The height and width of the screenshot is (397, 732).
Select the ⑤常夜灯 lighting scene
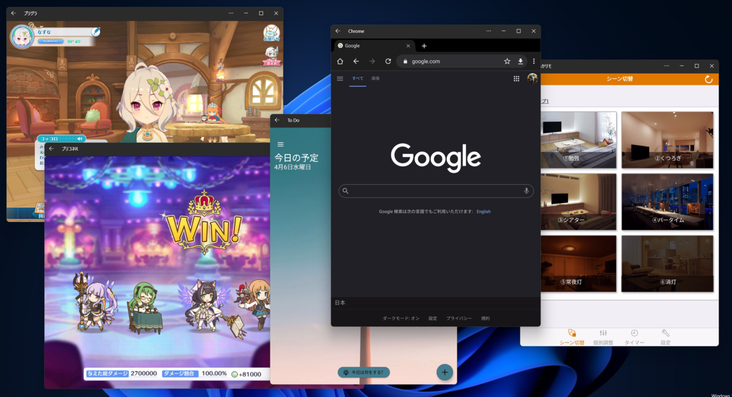(x=578, y=263)
